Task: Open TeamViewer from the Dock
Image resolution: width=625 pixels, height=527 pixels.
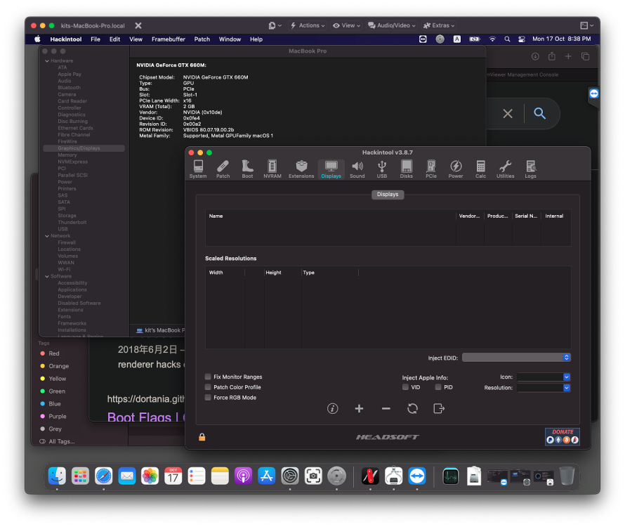Action: tap(417, 476)
